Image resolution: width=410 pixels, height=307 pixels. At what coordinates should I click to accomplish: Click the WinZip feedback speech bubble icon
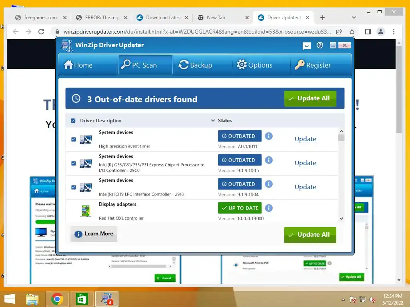point(306,46)
